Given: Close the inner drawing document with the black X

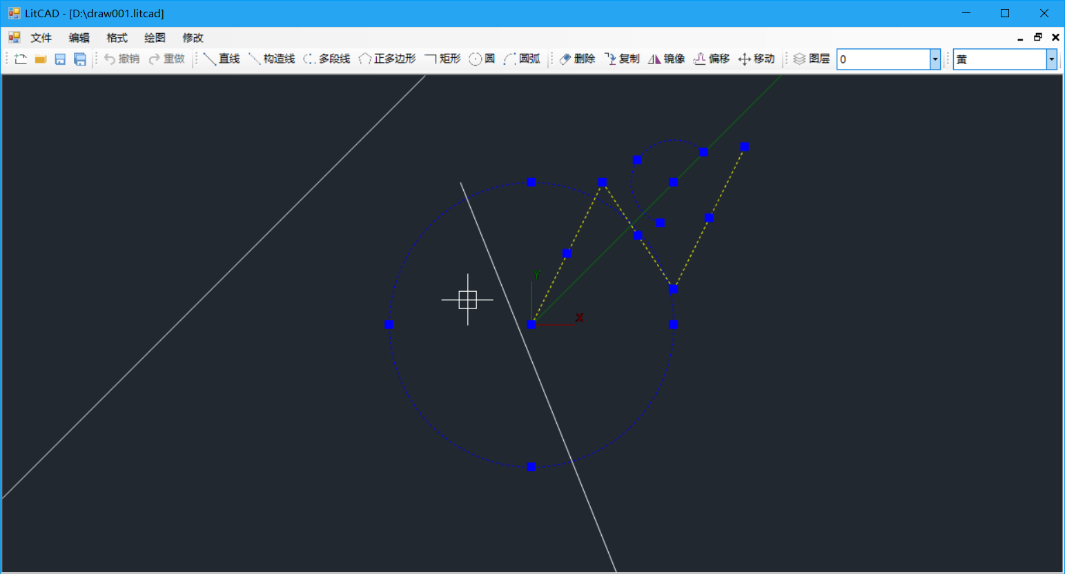Looking at the screenshot, I should tap(1055, 38).
